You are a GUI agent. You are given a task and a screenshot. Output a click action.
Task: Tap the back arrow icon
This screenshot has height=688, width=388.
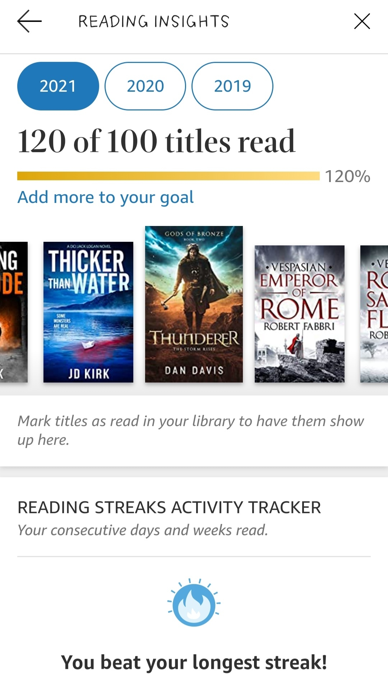pyautogui.click(x=29, y=22)
